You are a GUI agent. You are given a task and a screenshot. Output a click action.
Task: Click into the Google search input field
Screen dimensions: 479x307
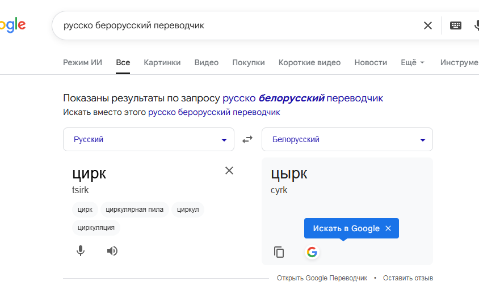coord(227,25)
